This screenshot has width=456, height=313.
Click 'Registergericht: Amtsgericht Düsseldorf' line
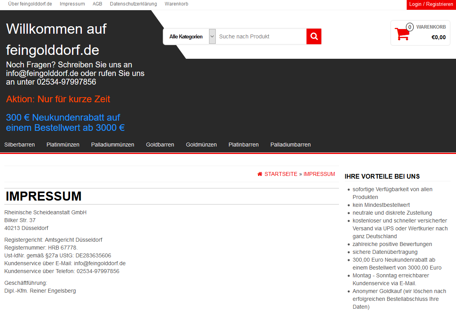point(54,240)
